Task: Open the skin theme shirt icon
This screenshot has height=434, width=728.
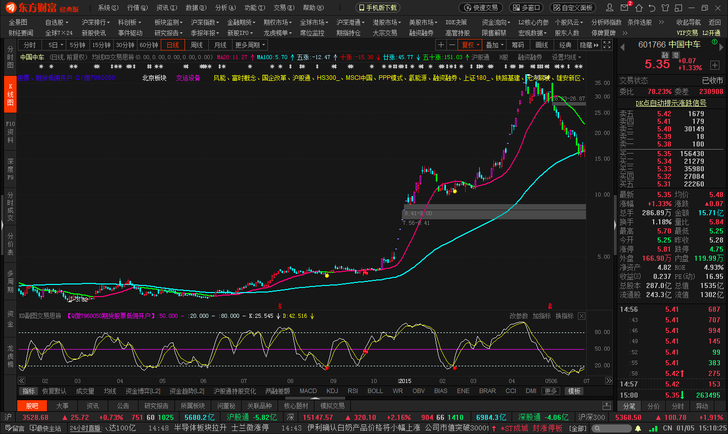Action: [x=665, y=8]
